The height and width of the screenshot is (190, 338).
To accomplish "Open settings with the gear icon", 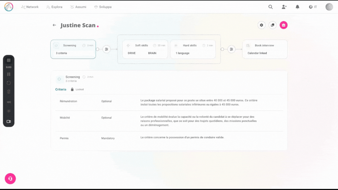I will 261,25.
